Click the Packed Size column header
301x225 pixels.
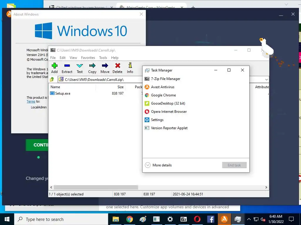coord(138,87)
